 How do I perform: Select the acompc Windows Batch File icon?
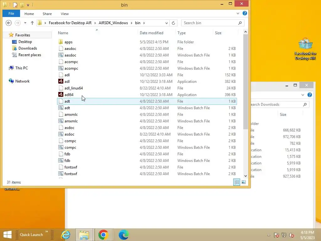click(61, 68)
